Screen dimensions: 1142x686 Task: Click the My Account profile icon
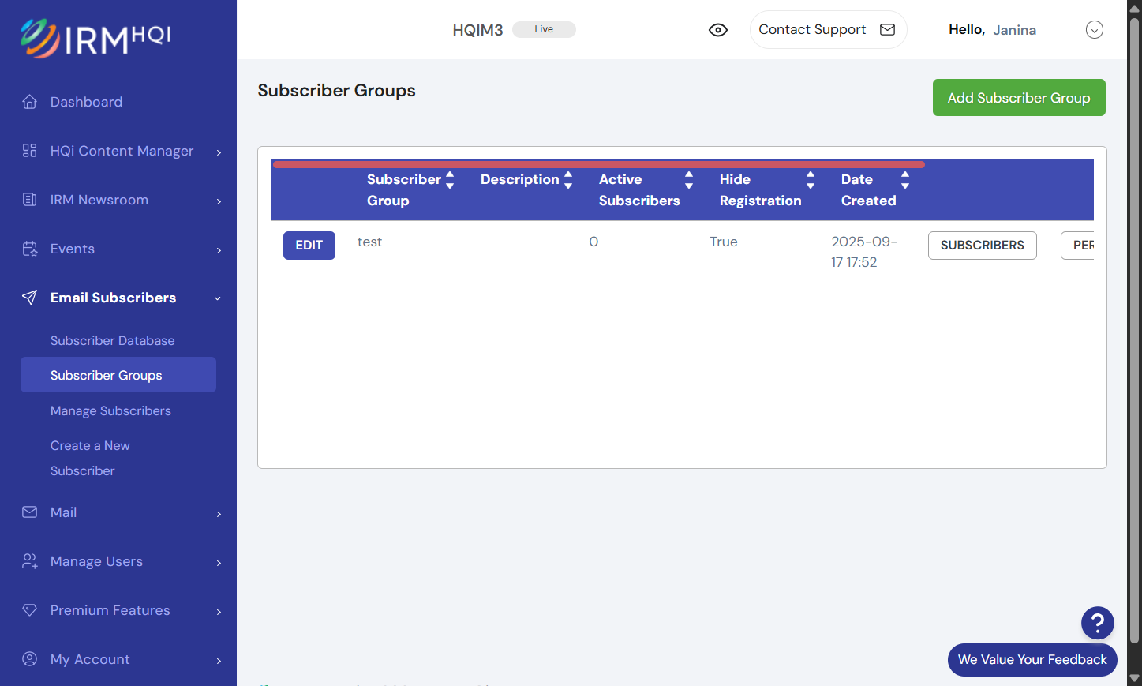click(x=30, y=659)
